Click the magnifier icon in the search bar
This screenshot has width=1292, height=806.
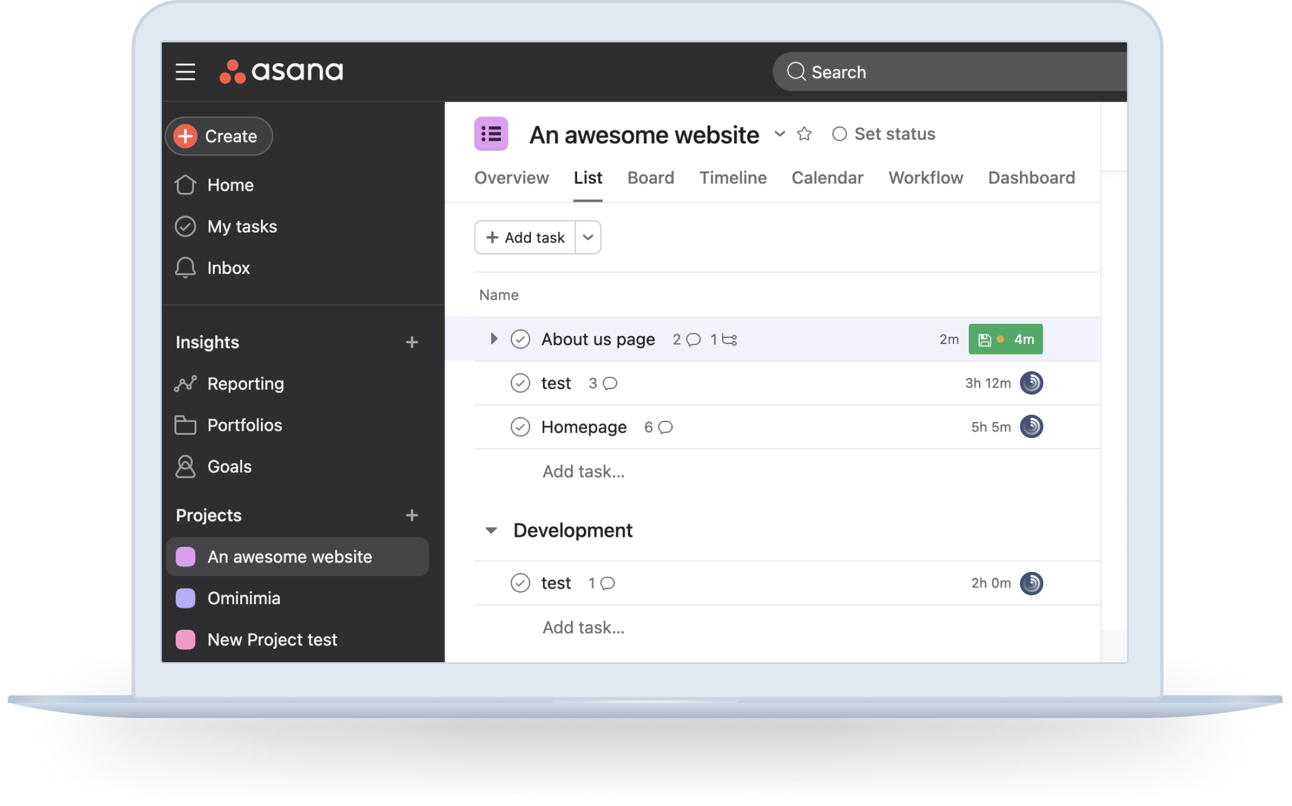click(796, 72)
